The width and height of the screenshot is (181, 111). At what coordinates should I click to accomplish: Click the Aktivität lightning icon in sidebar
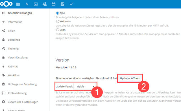click(3, 66)
